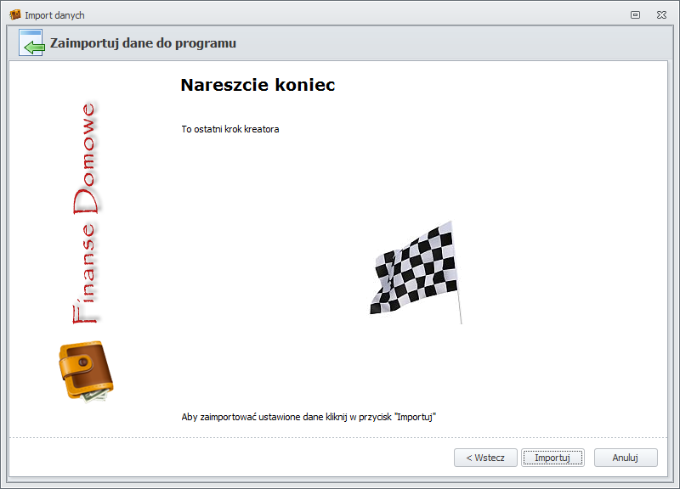Click the large brown wallet image

(x=81, y=367)
